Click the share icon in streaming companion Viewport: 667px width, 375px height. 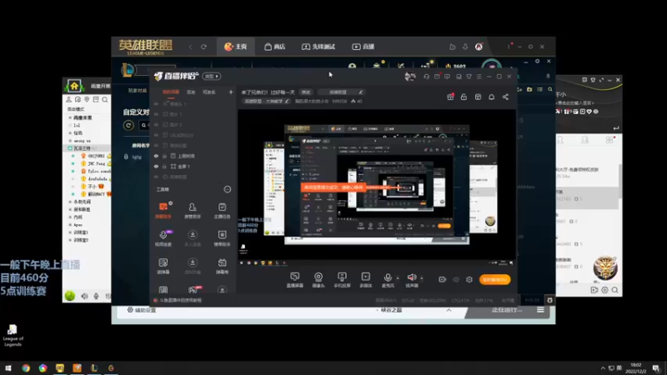pyautogui.click(x=505, y=97)
